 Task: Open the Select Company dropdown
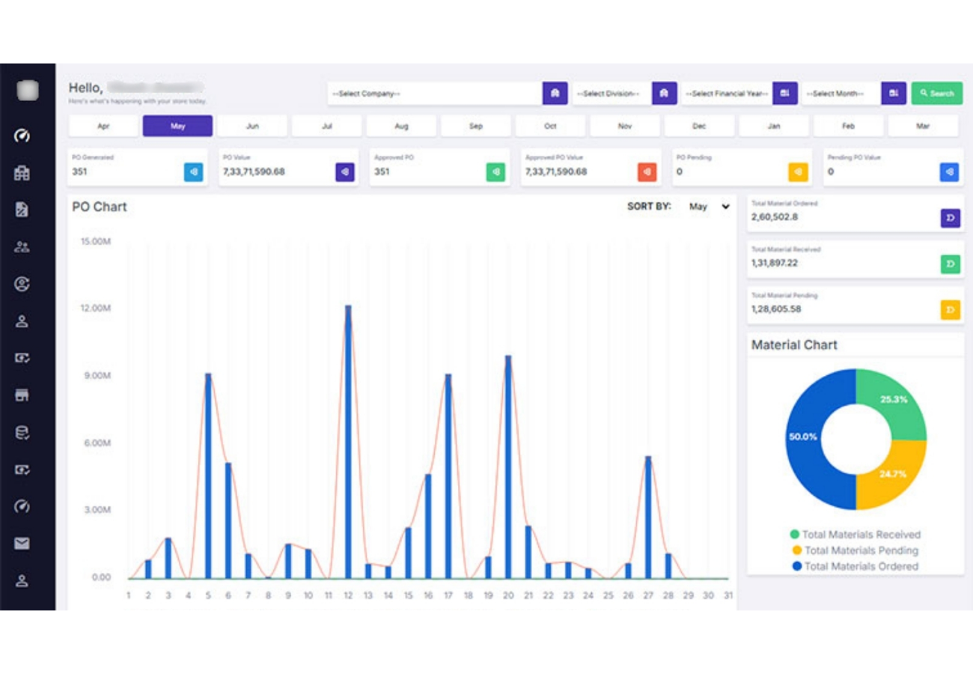(435, 94)
